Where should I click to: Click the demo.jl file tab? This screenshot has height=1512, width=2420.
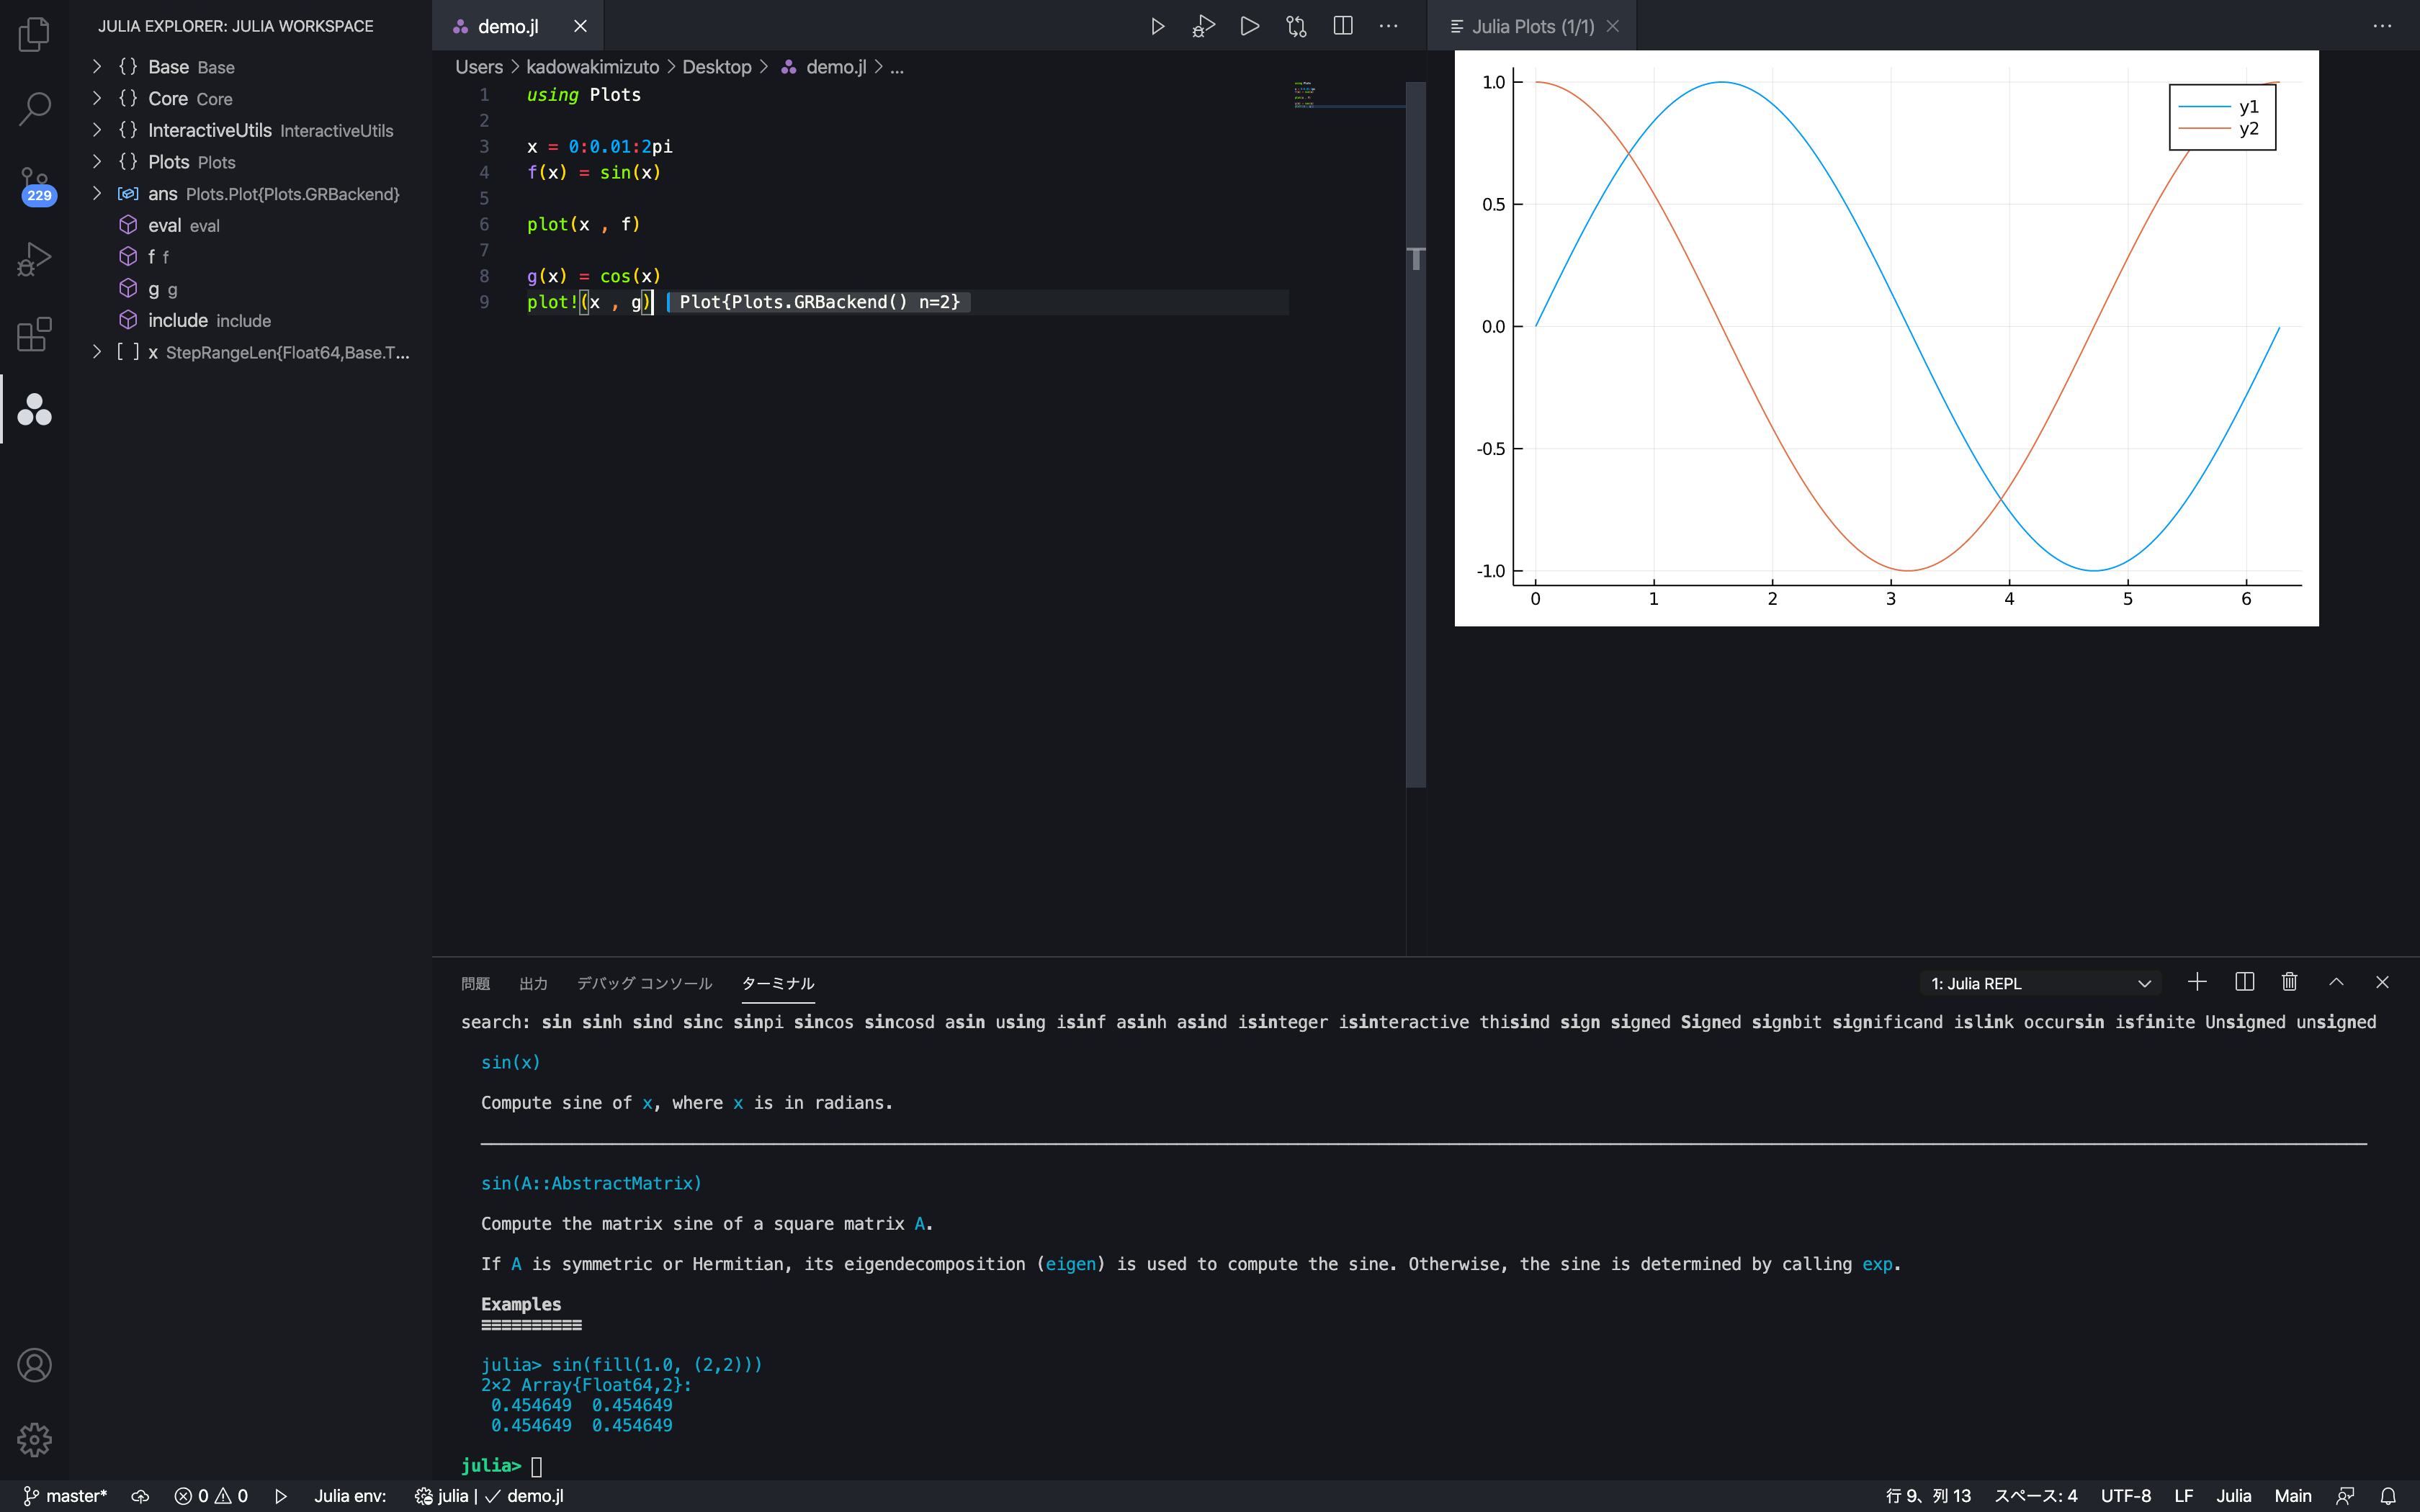508,26
